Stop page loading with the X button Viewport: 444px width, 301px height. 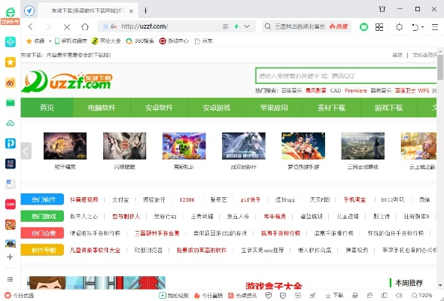(67, 27)
